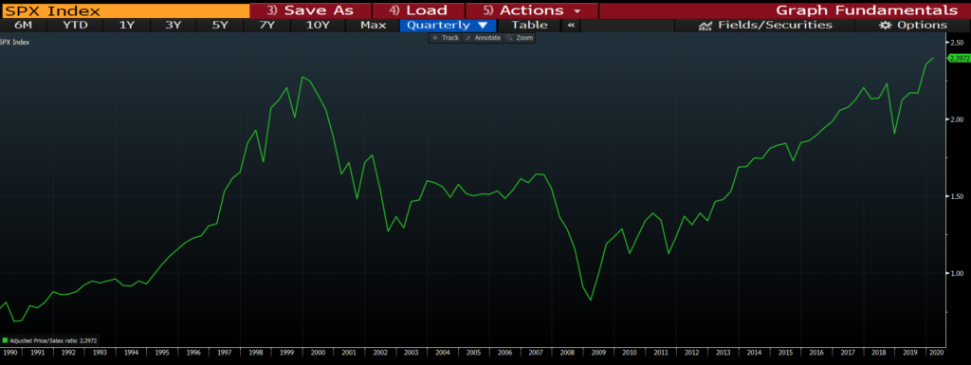Switch to the Table view

tap(529, 26)
